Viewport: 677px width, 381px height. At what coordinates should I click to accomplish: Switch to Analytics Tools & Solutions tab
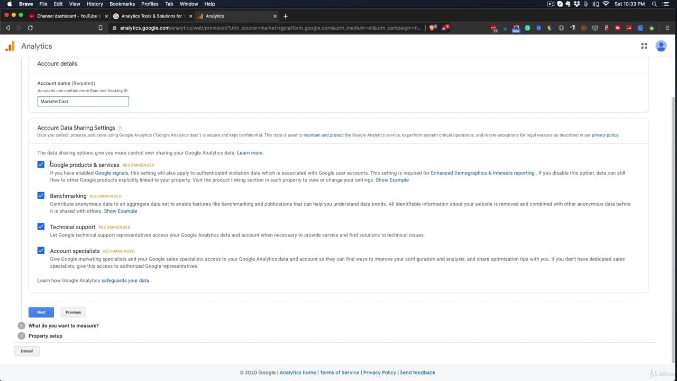click(x=152, y=16)
